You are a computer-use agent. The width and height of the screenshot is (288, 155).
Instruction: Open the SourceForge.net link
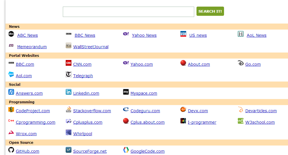click(90, 151)
